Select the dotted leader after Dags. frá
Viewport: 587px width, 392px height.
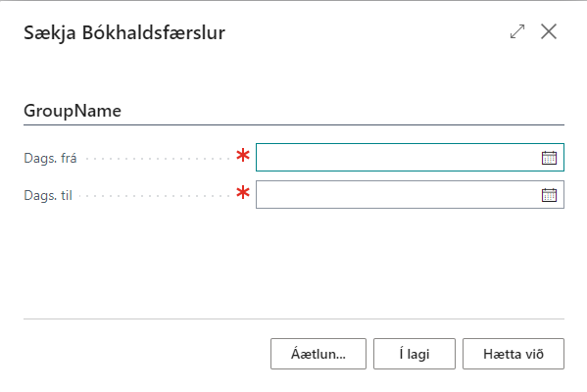(158, 159)
